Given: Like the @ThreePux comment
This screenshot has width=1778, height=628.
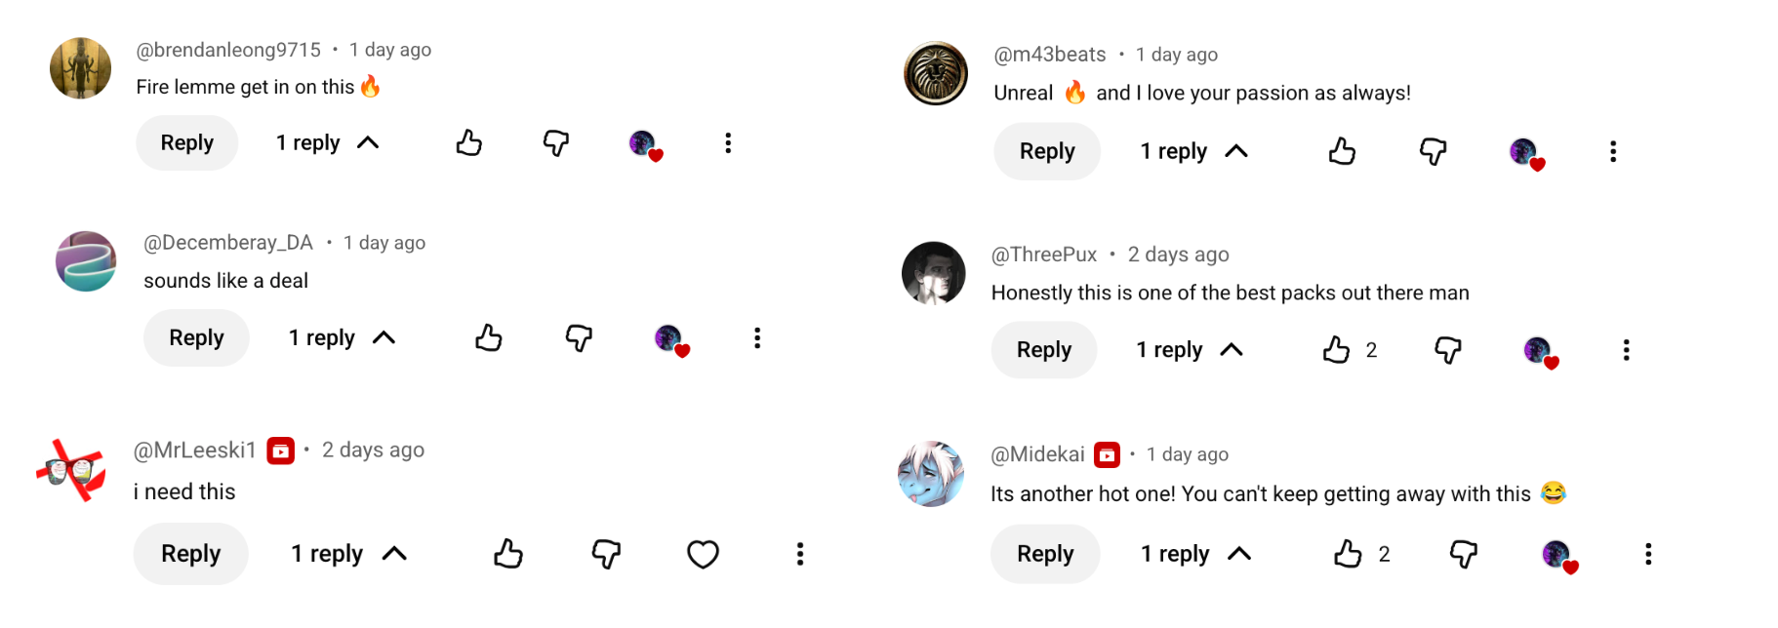Looking at the screenshot, I should coord(1336,350).
